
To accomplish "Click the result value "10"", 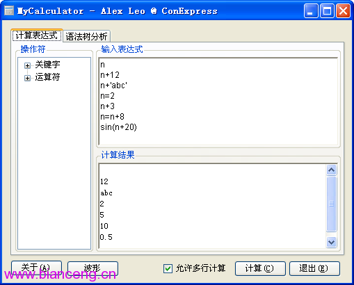I will coord(104,226).
